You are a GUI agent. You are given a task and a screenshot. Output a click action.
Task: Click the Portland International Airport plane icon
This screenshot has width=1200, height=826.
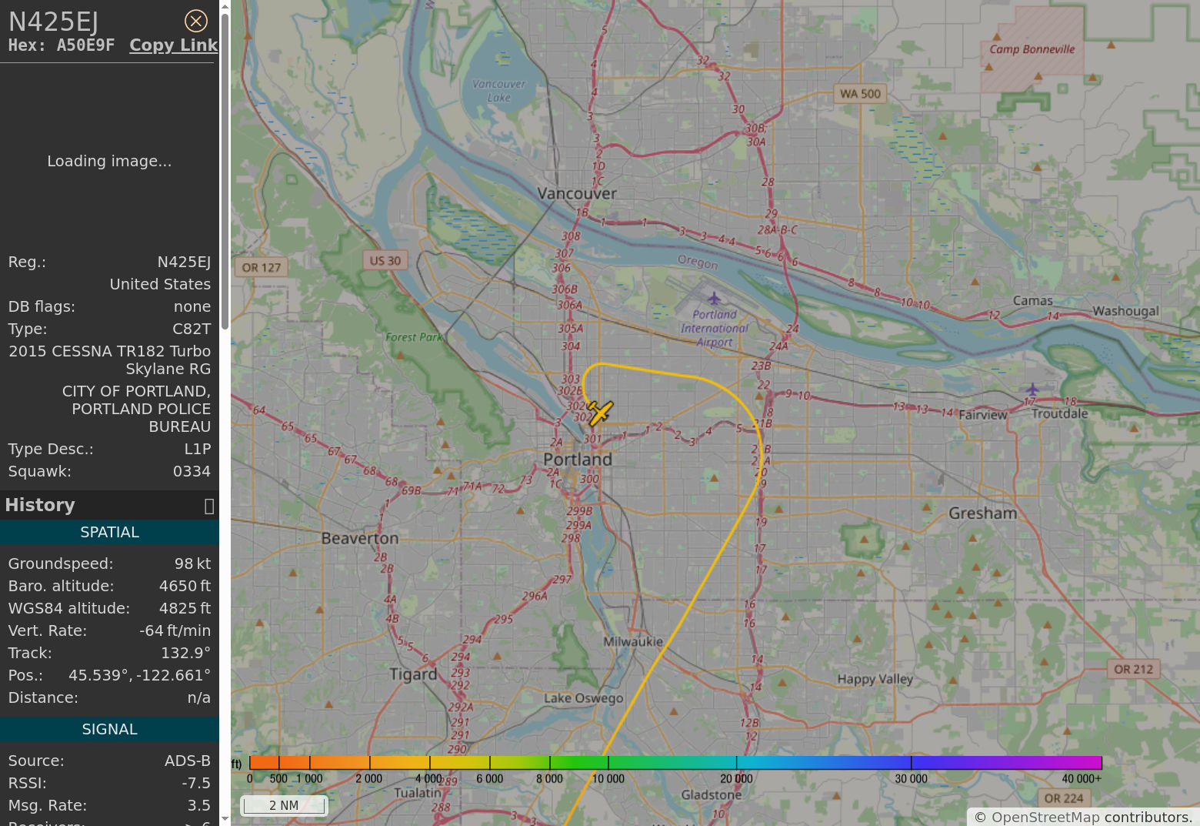coord(715,298)
